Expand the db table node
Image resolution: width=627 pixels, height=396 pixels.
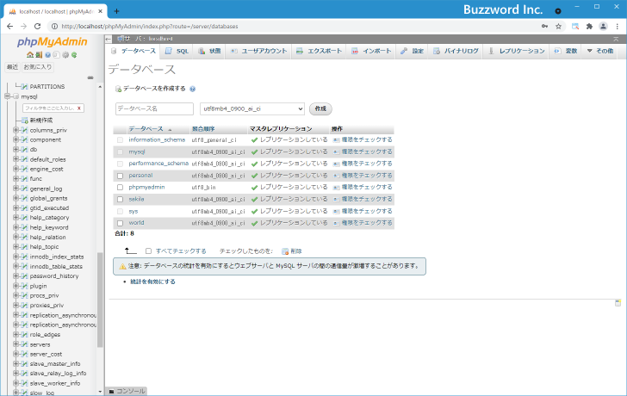tap(16, 150)
